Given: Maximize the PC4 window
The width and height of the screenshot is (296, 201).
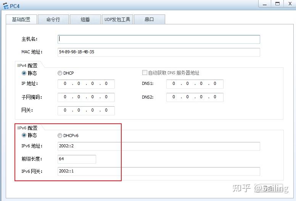Looking at the screenshot, I should tap(277, 4).
